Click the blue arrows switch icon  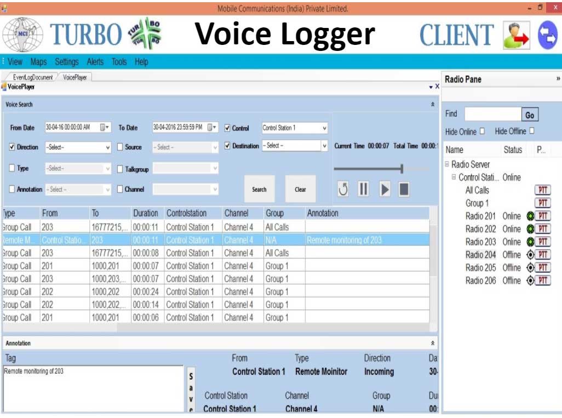(547, 35)
